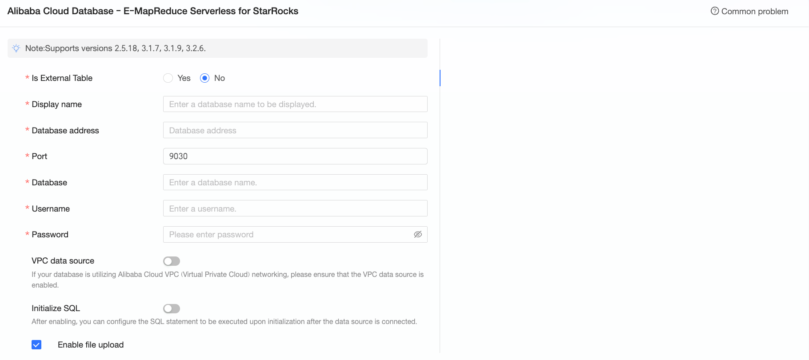Click the Display name input field
The height and width of the screenshot is (360, 809).
click(295, 104)
